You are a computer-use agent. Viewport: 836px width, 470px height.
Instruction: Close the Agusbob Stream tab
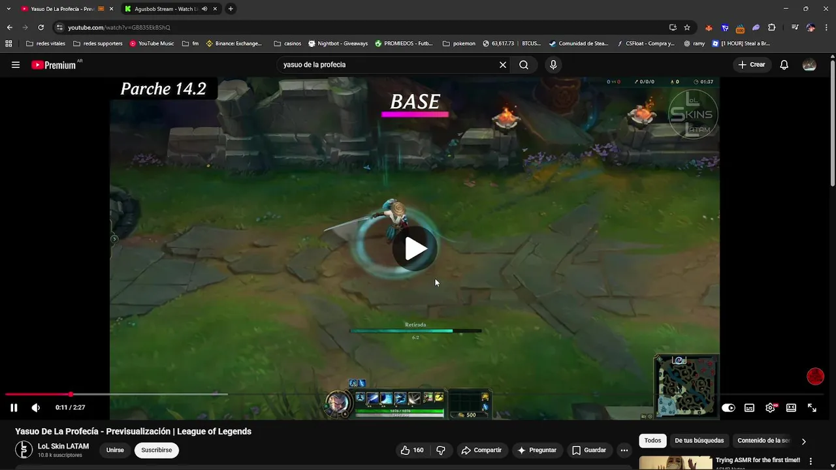point(215,9)
